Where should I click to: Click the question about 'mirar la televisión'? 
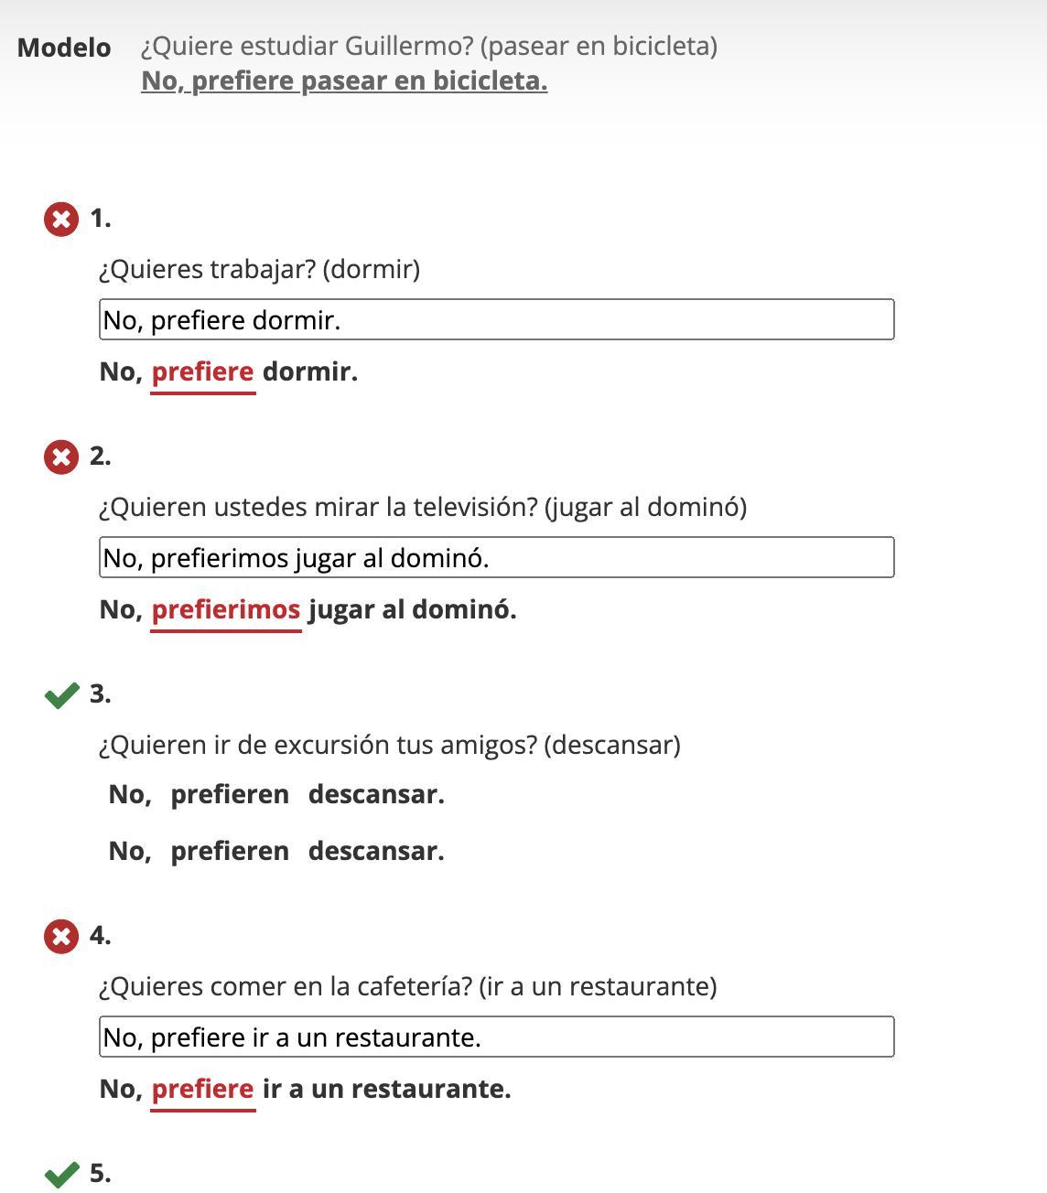(x=422, y=508)
